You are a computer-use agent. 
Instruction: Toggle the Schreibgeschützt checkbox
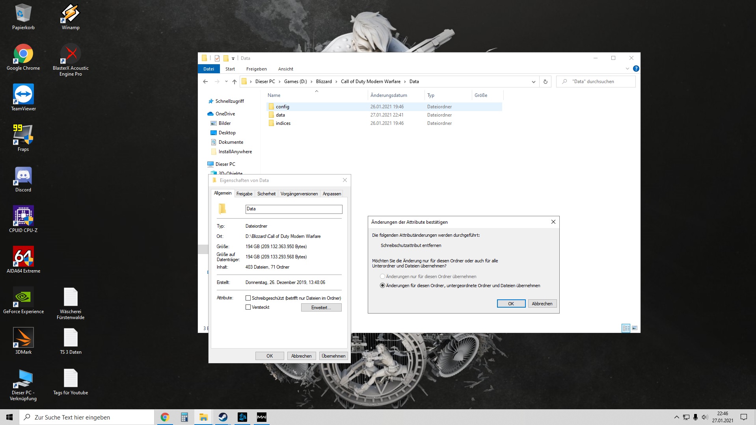(x=248, y=298)
